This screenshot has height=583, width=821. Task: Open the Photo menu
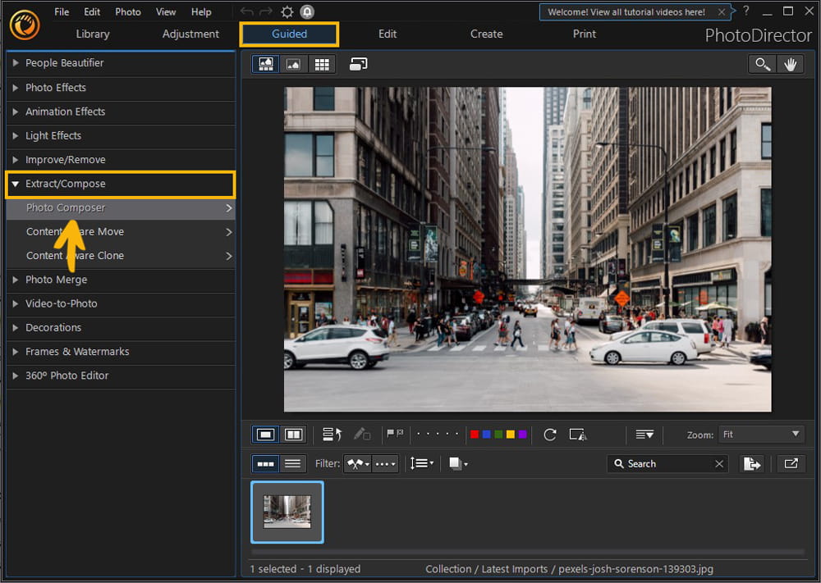click(x=127, y=11)
